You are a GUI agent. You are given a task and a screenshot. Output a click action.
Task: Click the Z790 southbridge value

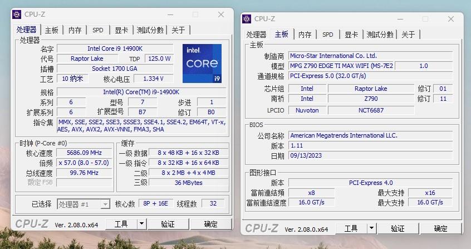coord(371,99)
